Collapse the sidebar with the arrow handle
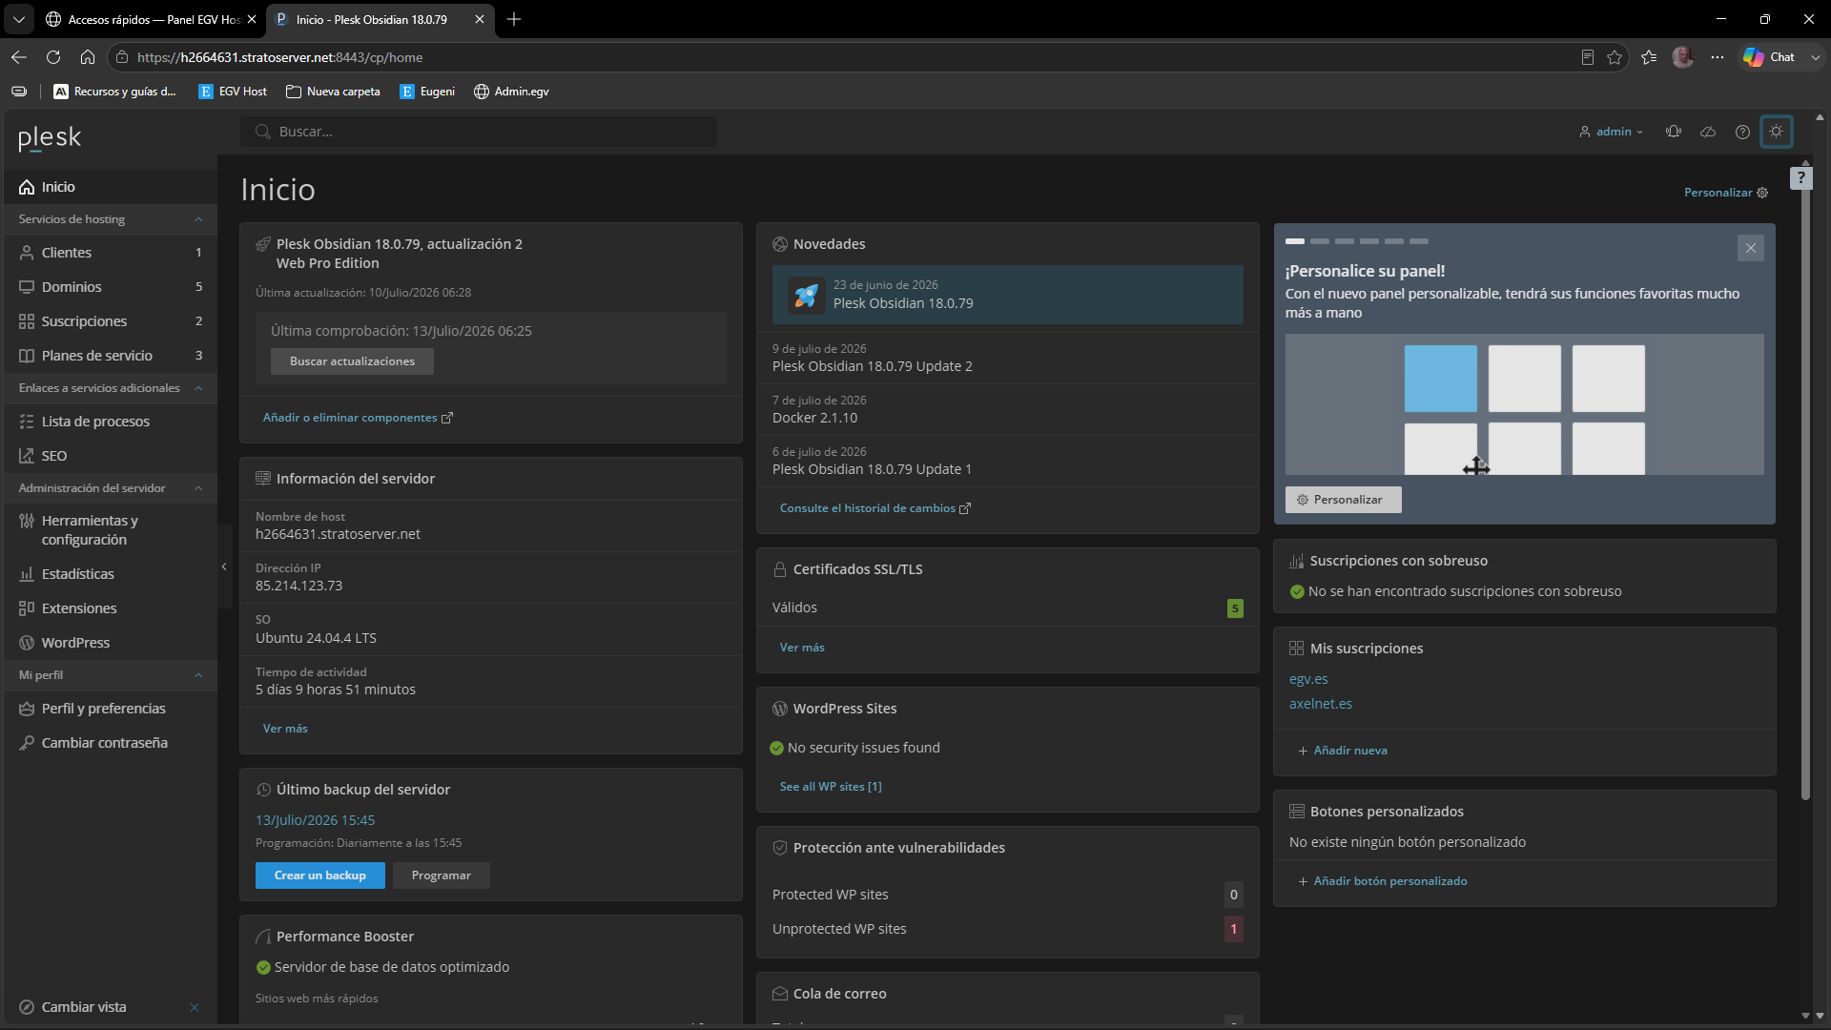 coord(224,566)
